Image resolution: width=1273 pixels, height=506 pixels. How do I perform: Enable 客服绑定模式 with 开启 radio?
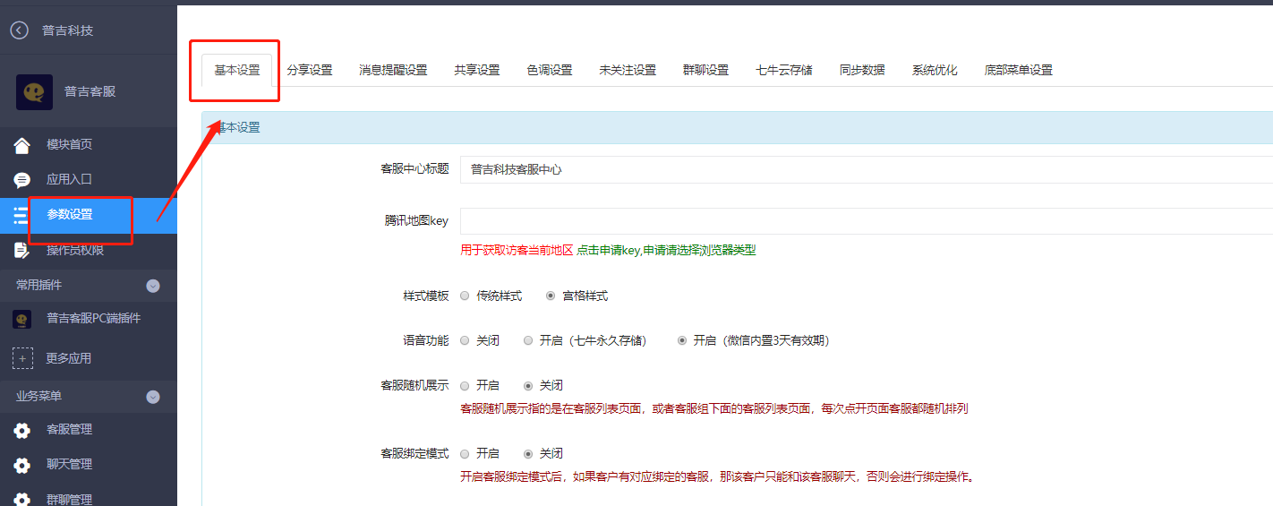[465, 454]
